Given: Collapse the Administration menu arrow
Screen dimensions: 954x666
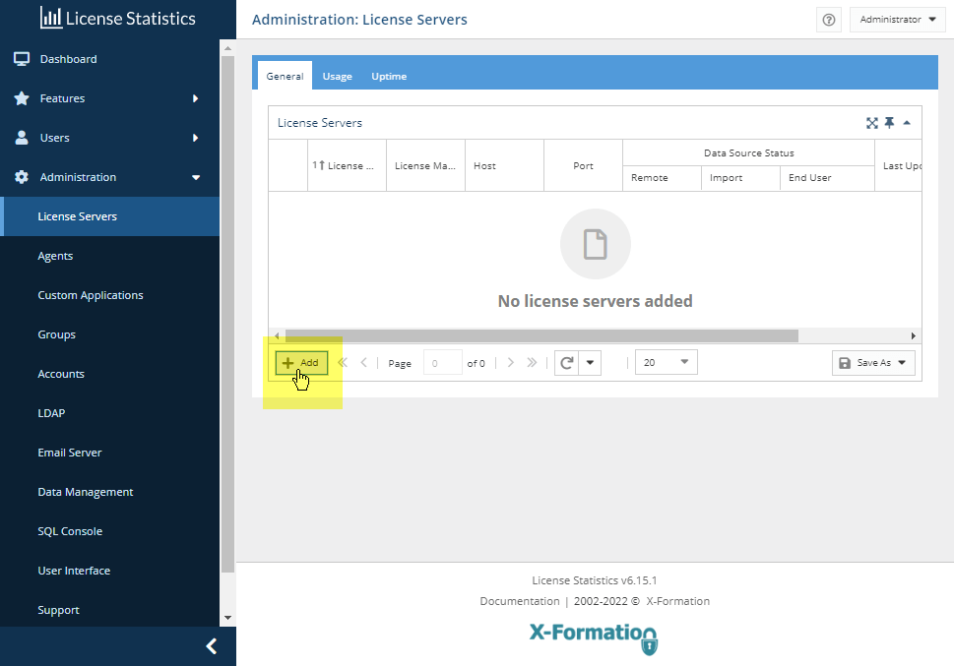Looking at the screenshot, I should click(x=196, y=178).
